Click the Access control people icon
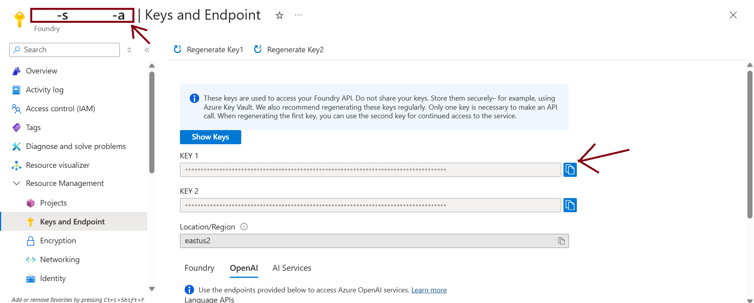 17,109
